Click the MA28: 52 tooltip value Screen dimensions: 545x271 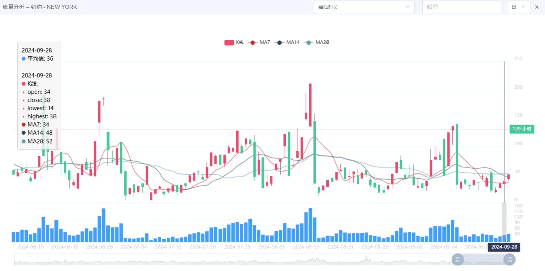click(x=37, y=141)
